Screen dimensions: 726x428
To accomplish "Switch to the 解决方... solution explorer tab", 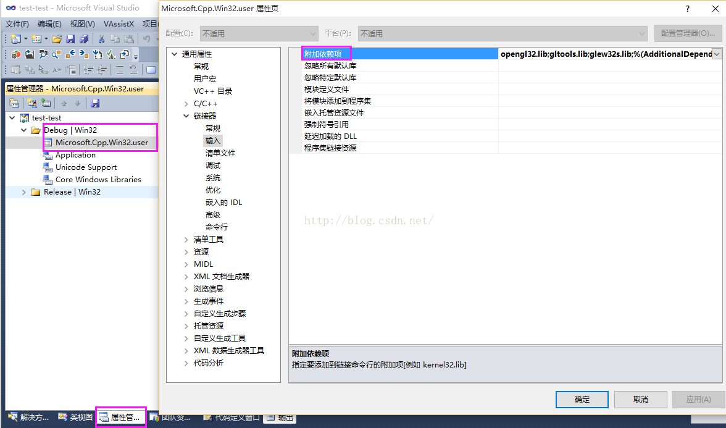I will tap(28, 417).
